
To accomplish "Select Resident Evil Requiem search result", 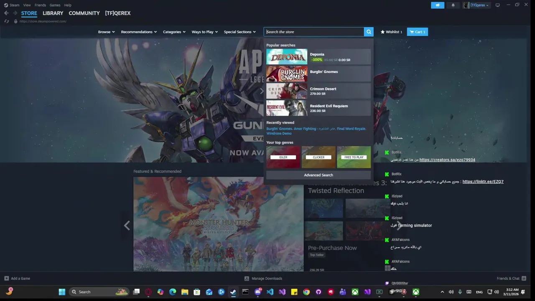I will (x=318, y=108).
